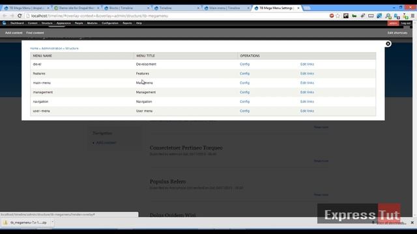Open the Help admin menu item
The height and width of the screenshot is (234, 417).
(139, 23)
